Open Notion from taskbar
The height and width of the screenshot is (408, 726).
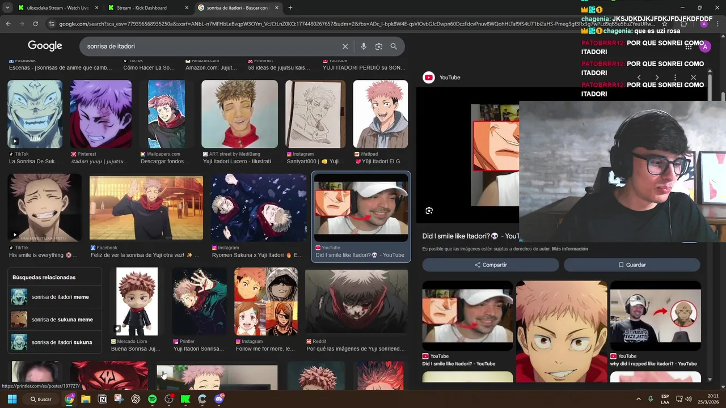coord(103,399)
